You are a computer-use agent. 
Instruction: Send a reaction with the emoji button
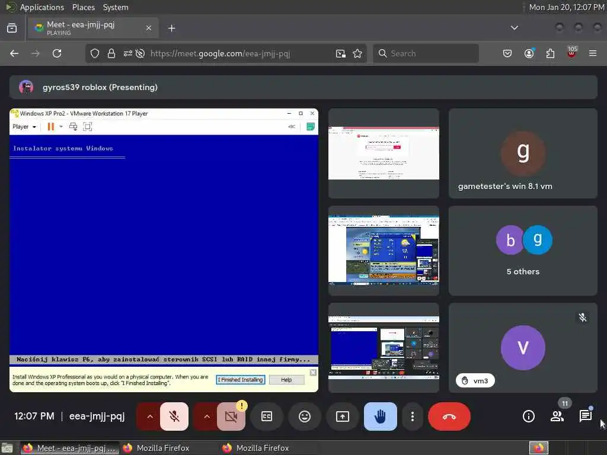tap(305, 416)
